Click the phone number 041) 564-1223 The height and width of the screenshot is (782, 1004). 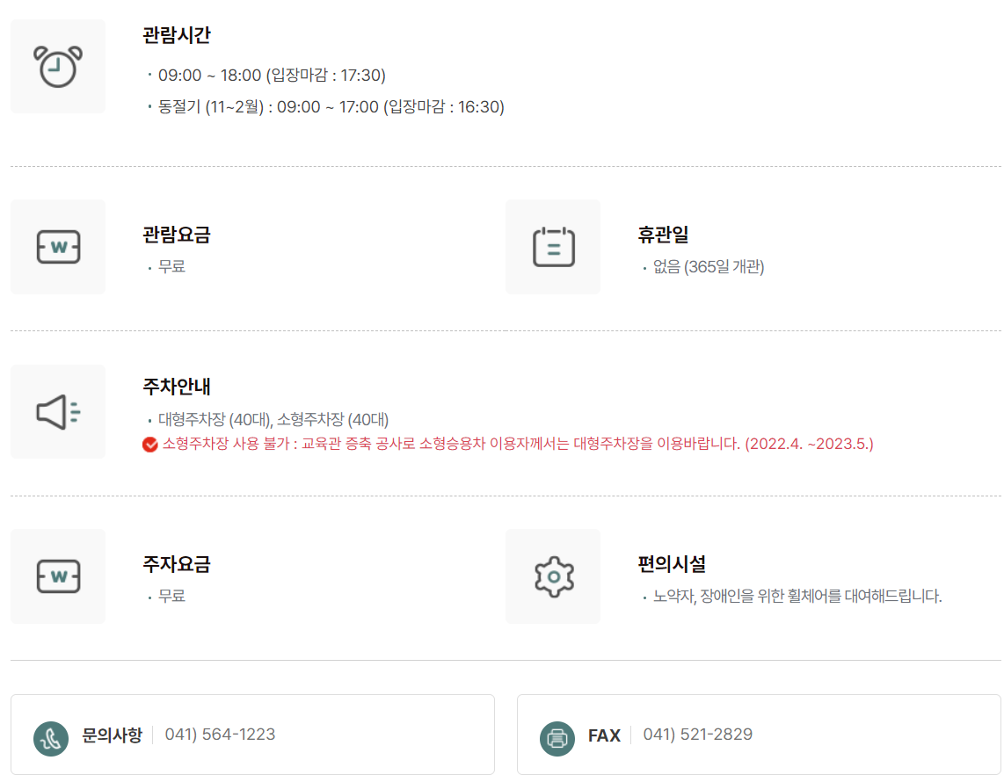220,734
